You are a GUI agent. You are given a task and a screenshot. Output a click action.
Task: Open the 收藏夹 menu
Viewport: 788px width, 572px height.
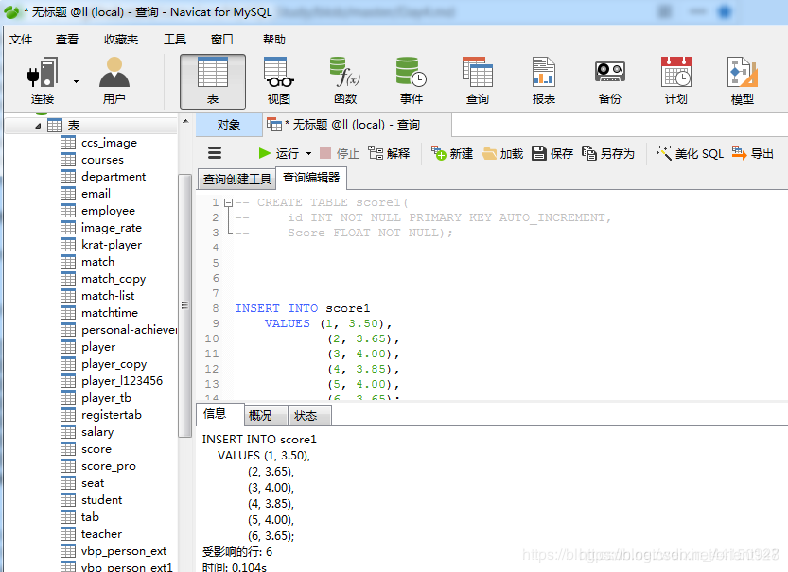[121, 39]
